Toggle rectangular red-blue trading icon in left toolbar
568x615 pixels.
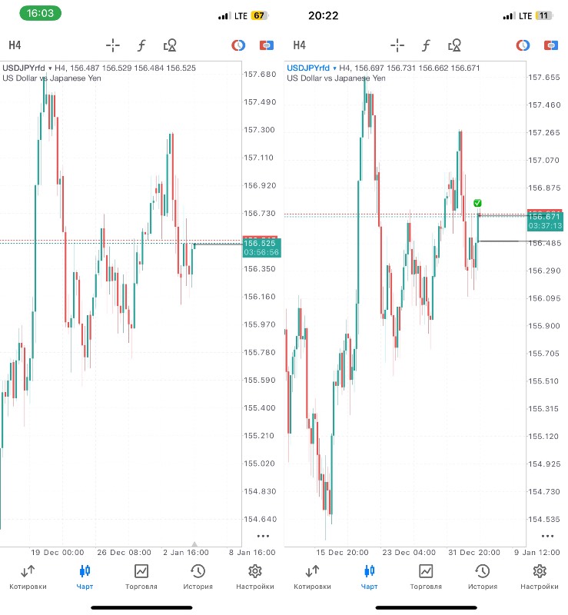pos(267,45)
